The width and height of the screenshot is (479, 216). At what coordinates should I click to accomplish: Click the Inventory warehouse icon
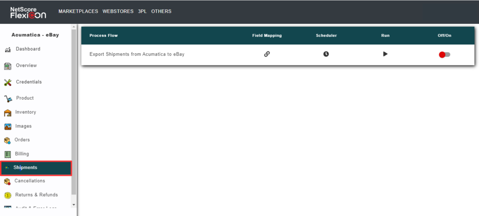tap(7, 113)
